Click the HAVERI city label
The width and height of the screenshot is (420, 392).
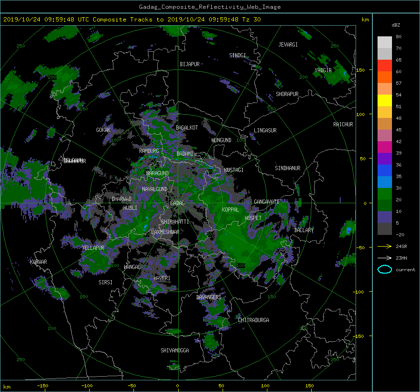pyautogui.click(x=162, y=278)
